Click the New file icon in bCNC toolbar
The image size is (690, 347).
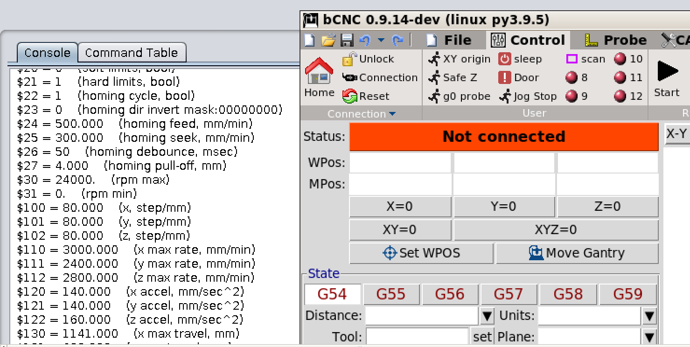[x=309, y=40]
